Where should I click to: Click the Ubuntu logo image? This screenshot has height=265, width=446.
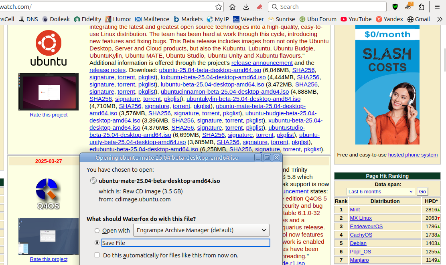pyautogui.click(x=49, y=48)
